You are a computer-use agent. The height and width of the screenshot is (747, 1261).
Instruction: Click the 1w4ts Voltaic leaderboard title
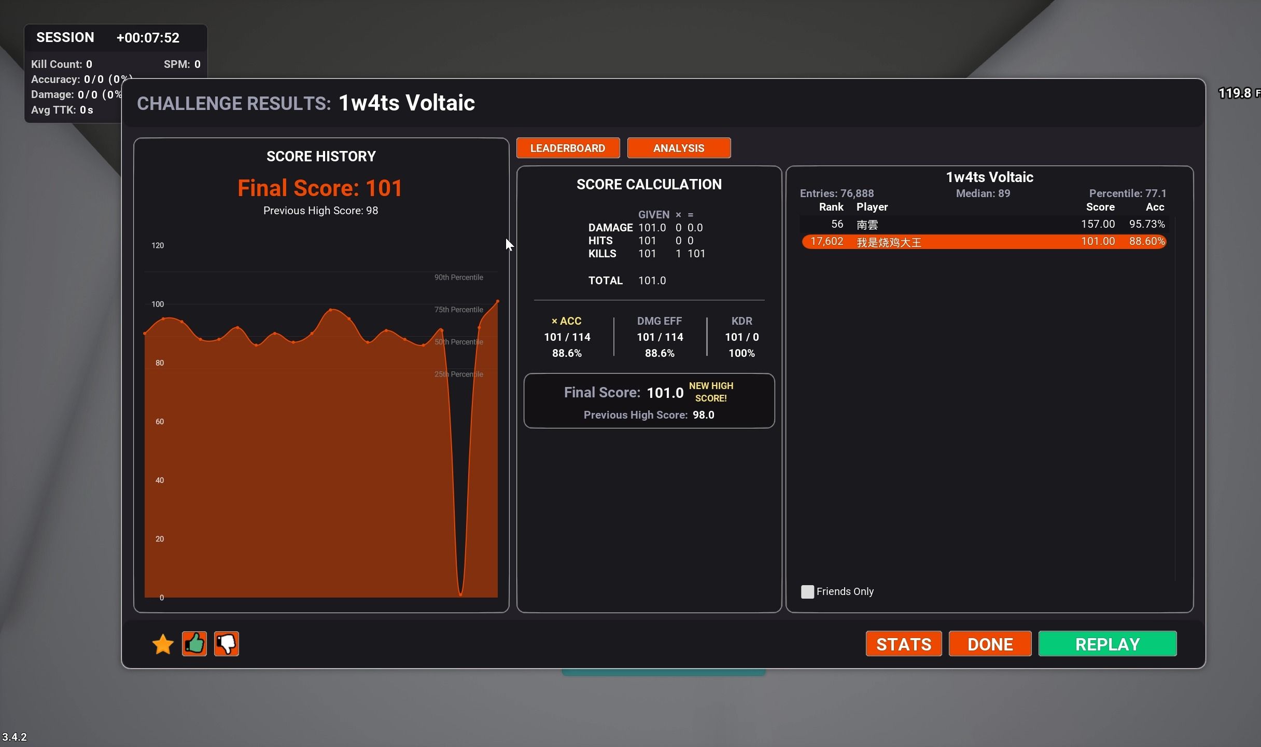(x=989, y=177)
